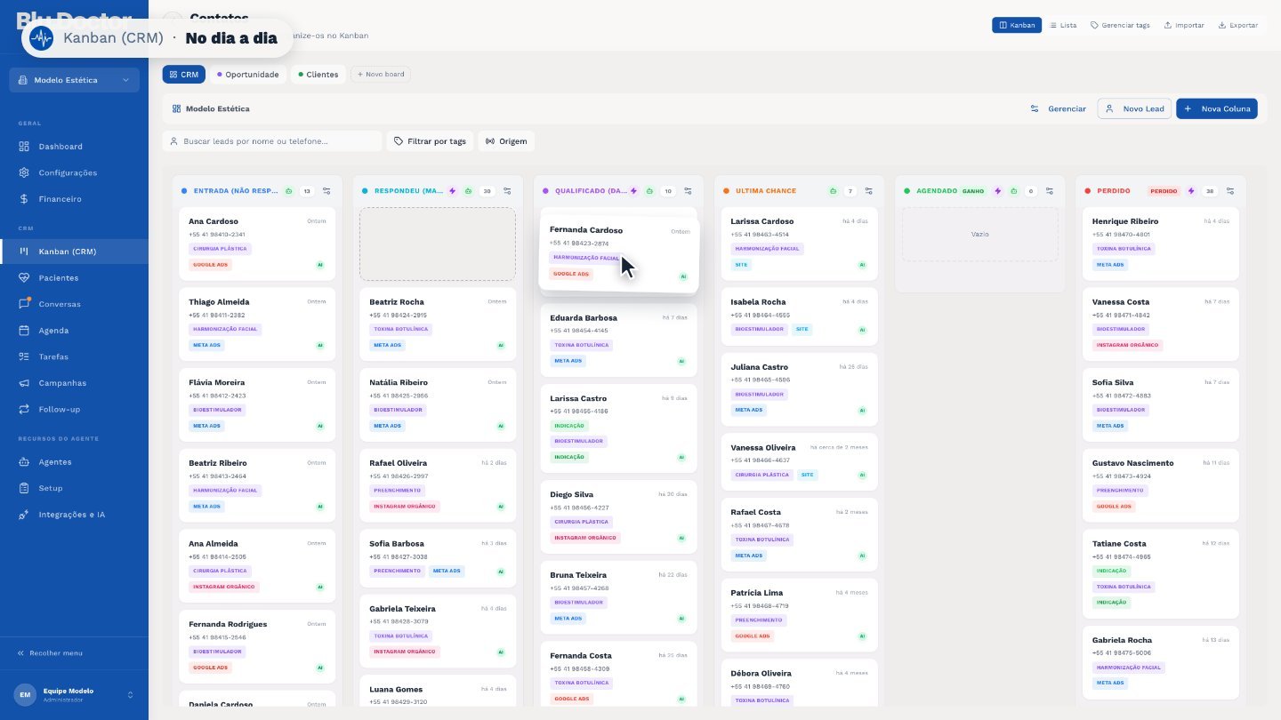Click lightning automation icon in AGENDADO column
This screenshot has width=1281, height=720.
tap(997, 191)
